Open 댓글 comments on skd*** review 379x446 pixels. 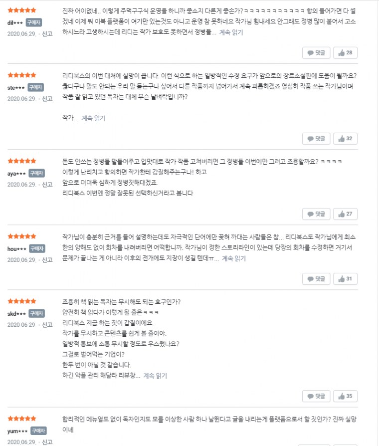click(316, 396)
